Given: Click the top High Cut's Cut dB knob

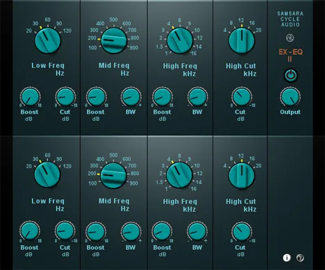Looking at the screenshot, I should [x=242, y=96].
